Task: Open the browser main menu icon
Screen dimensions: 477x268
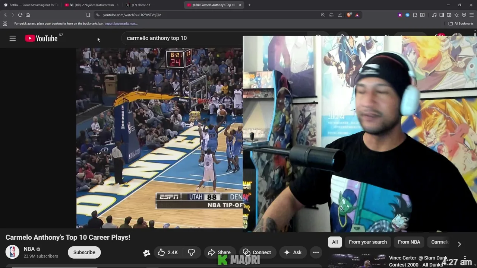Action: point(472,15)
